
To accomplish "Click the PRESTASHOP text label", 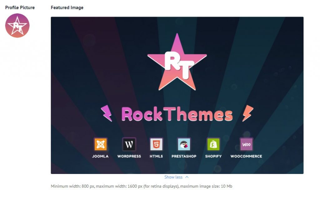I will [x=184, y=156].
